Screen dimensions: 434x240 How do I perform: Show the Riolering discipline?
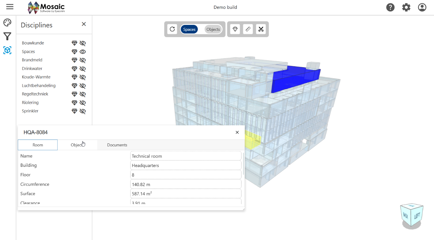click(x=83, y=103)
